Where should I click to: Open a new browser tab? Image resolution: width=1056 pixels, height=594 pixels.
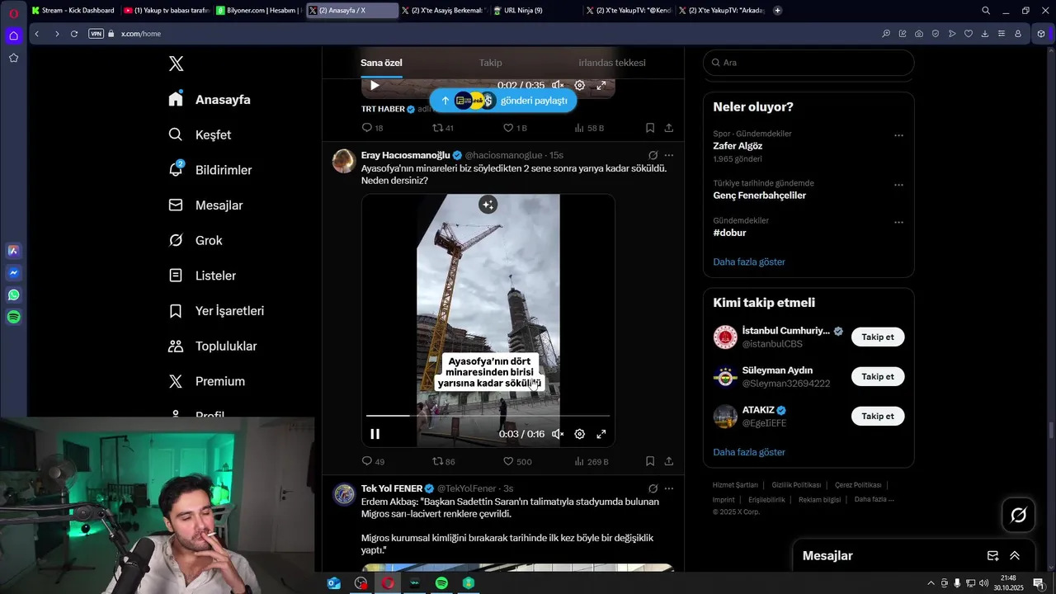click(777, 11)
